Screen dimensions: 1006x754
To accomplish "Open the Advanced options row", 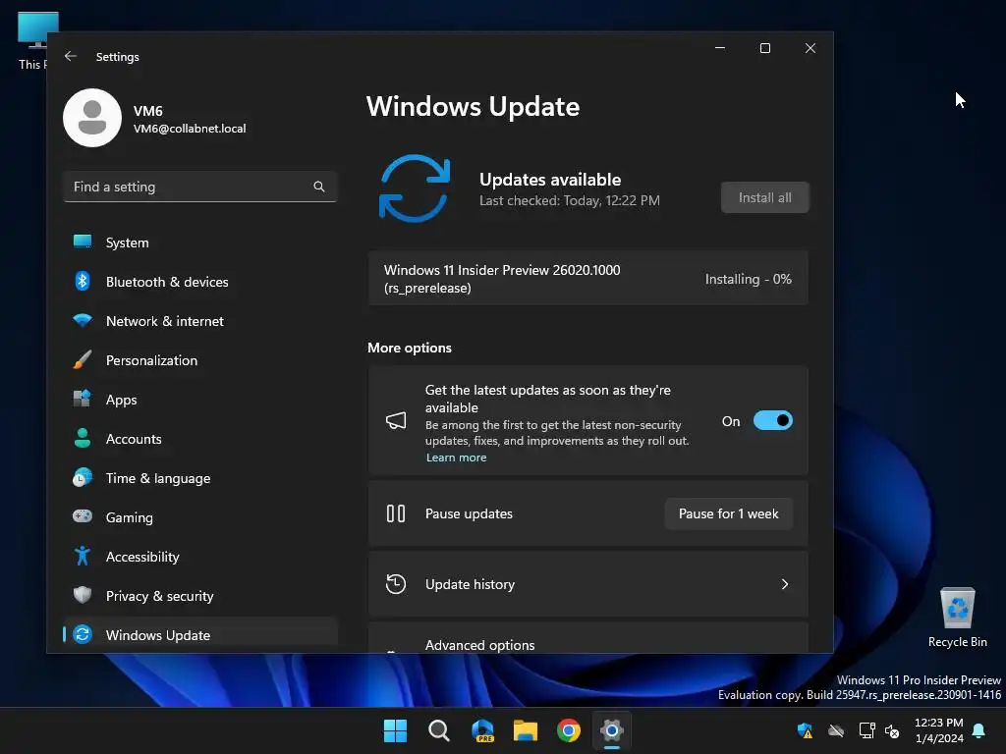I will (587, 638).
